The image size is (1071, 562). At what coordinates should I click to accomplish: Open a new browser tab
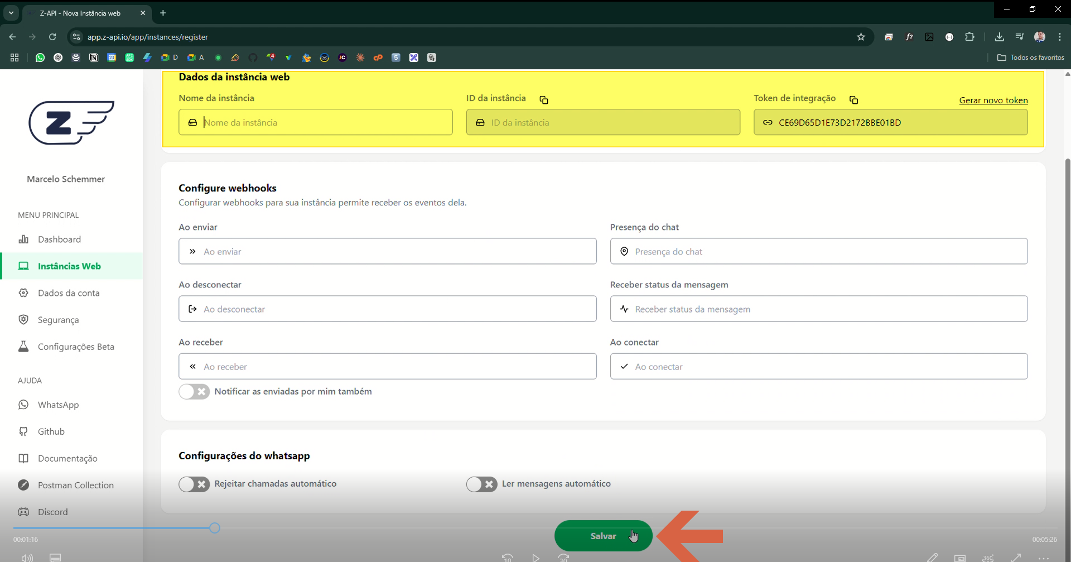(163, 13)
